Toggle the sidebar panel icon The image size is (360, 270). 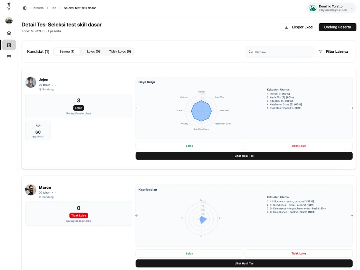point(25,8)
